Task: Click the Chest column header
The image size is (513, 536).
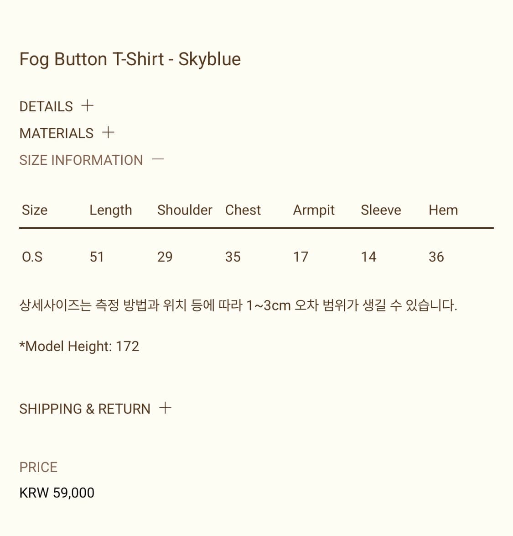Action: tap(243, 210)
